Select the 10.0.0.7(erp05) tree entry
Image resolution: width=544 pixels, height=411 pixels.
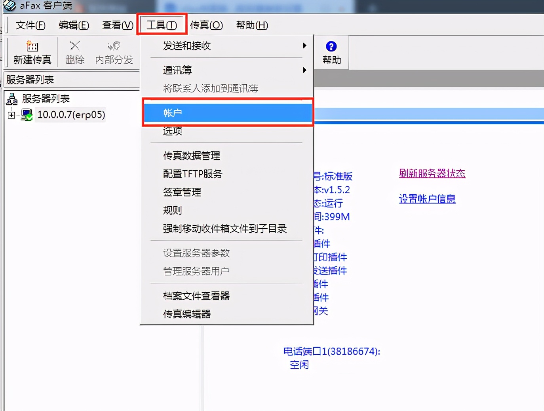[x=71, y=115]
